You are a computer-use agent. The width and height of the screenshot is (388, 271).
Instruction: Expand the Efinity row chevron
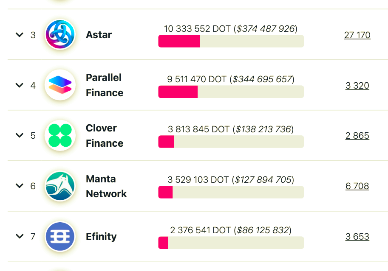(20, 236)
